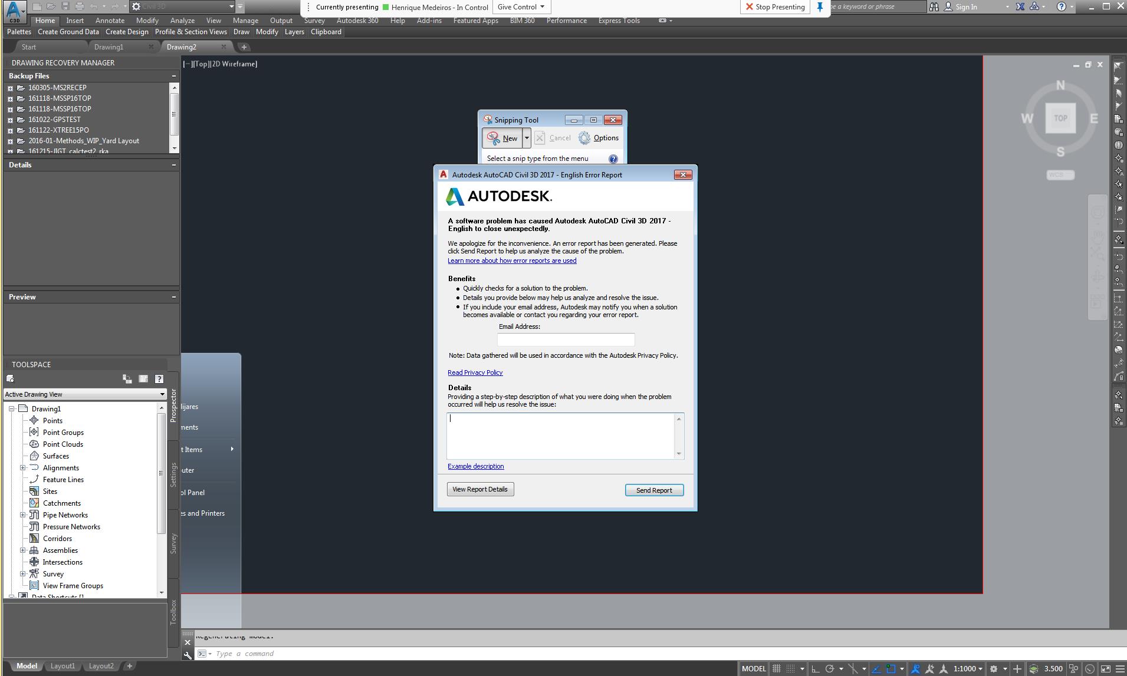Click inside the Email Address field
1127x676 pixels.
[x=566, y=339]
